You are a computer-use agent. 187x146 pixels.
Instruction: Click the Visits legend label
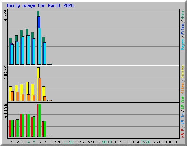[x=183, y=72]
